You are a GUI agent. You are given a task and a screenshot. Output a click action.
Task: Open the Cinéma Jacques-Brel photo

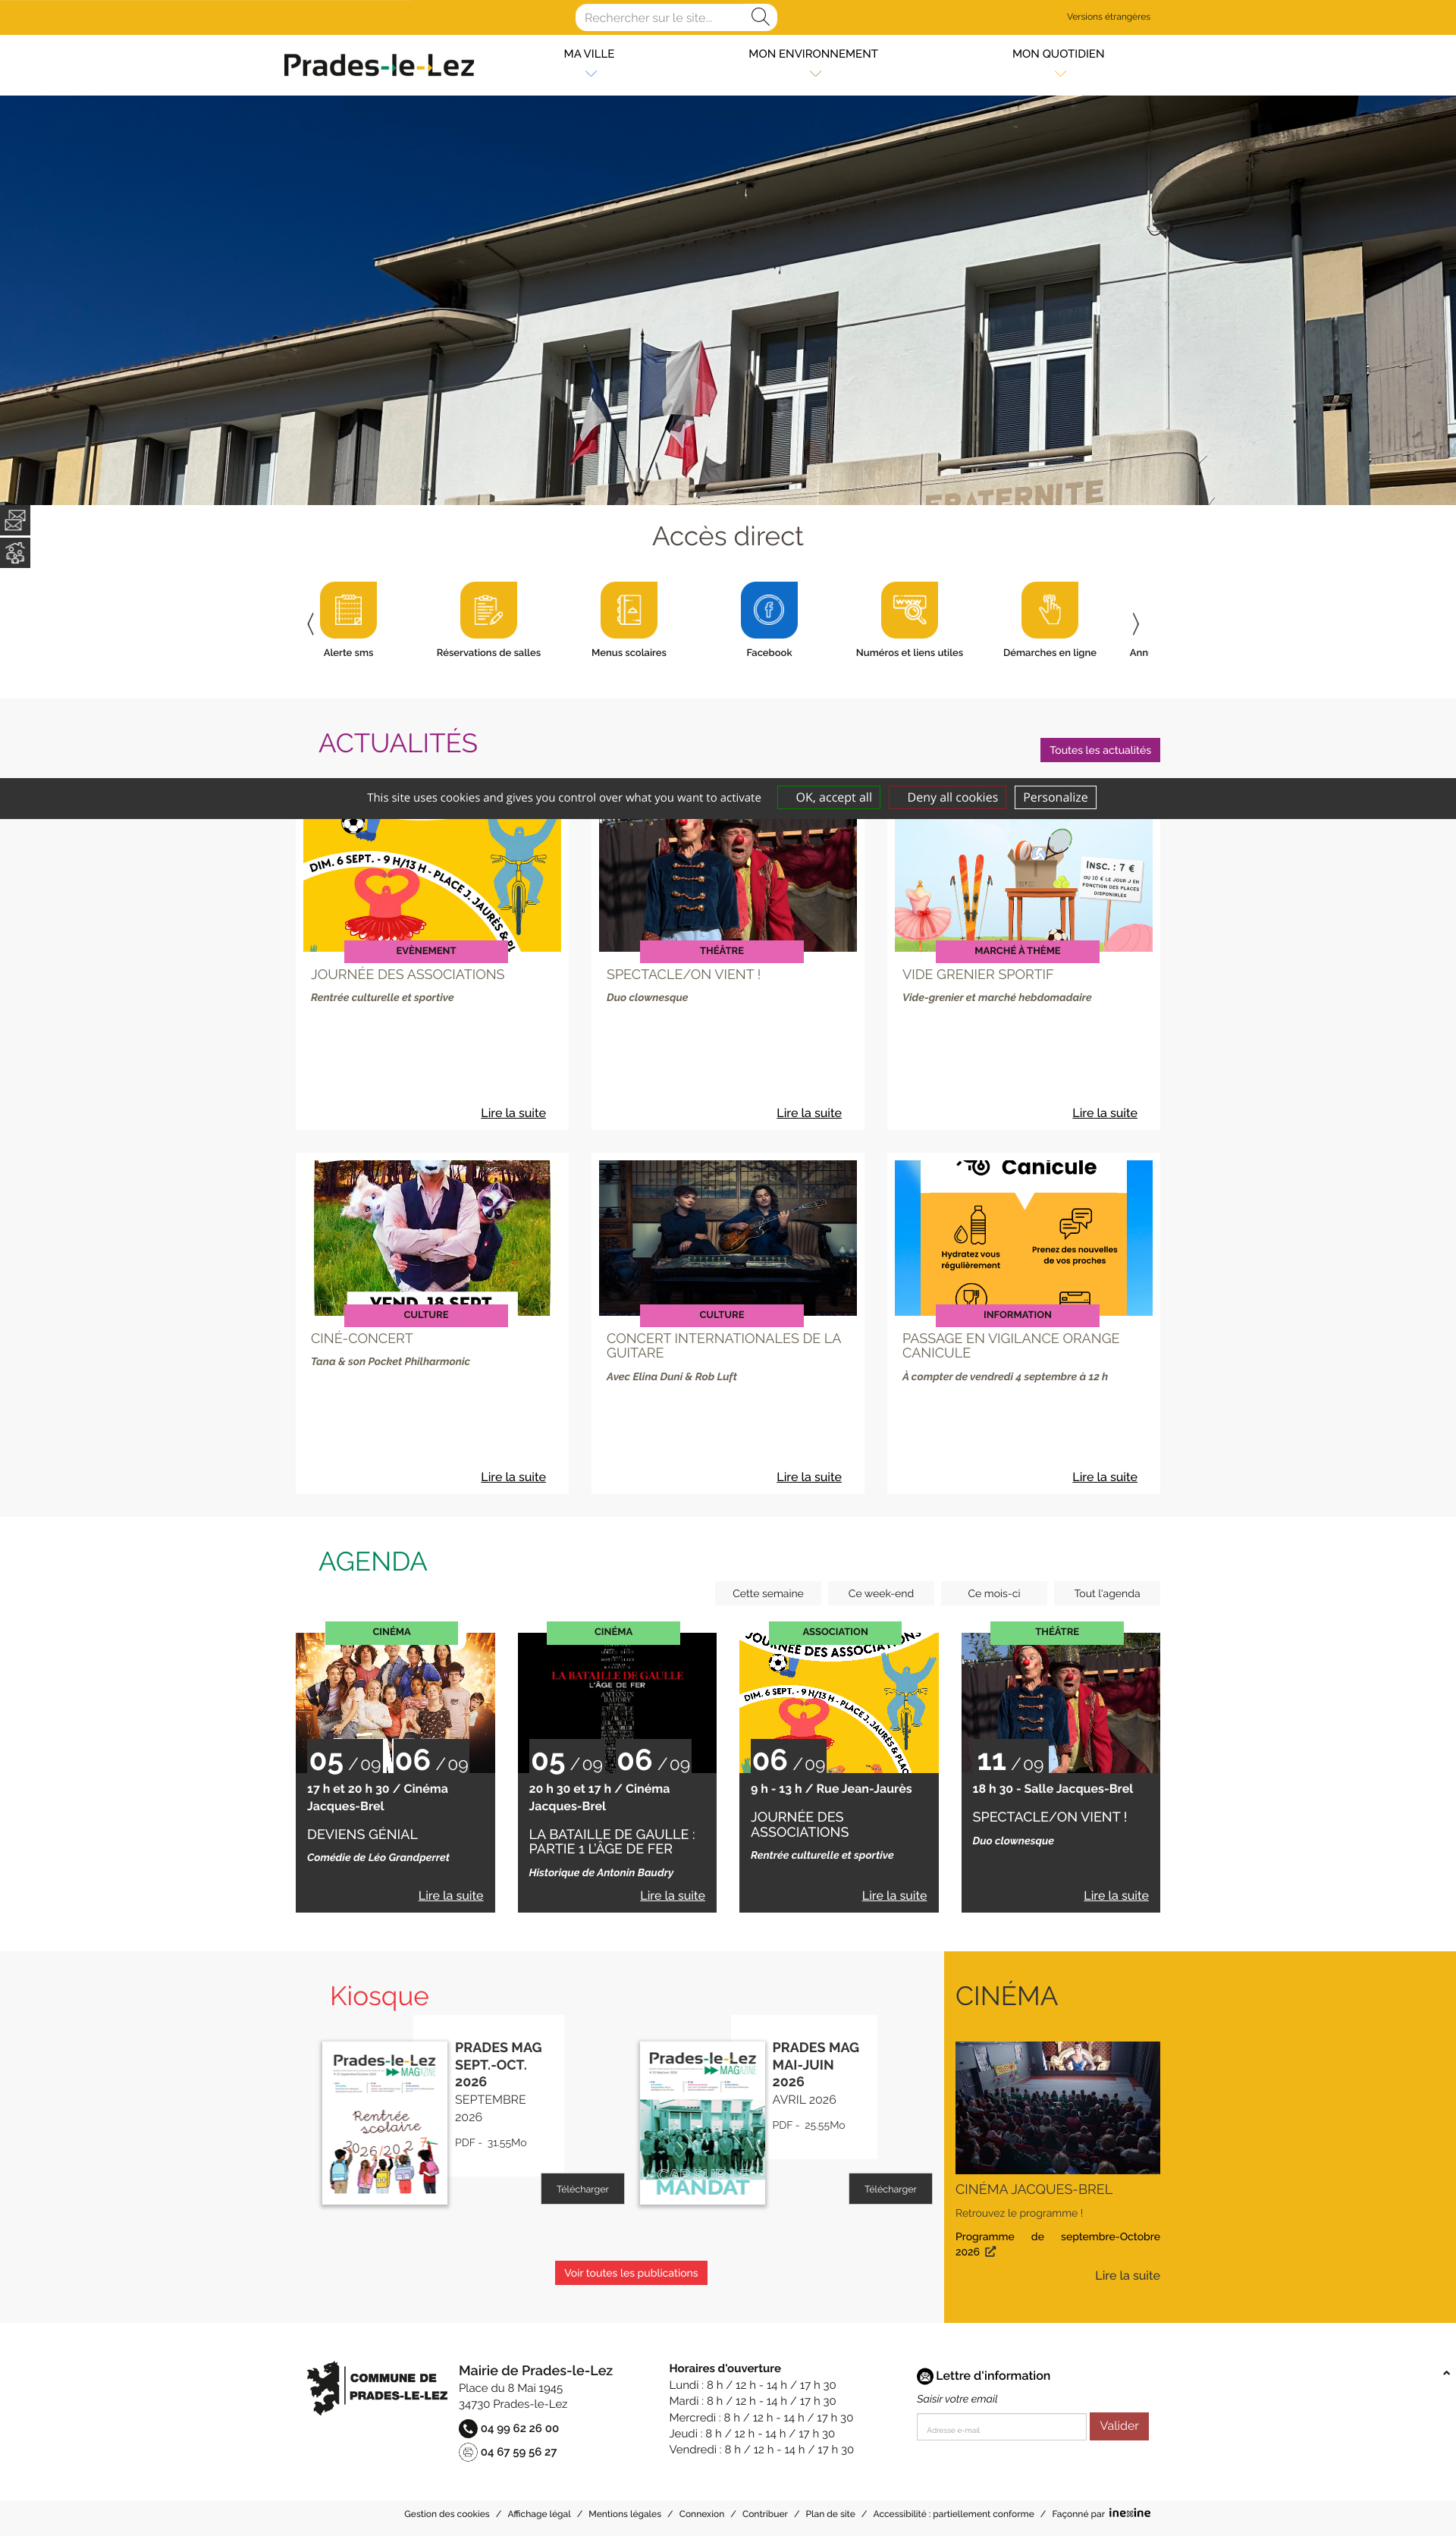[1057, 2107]
